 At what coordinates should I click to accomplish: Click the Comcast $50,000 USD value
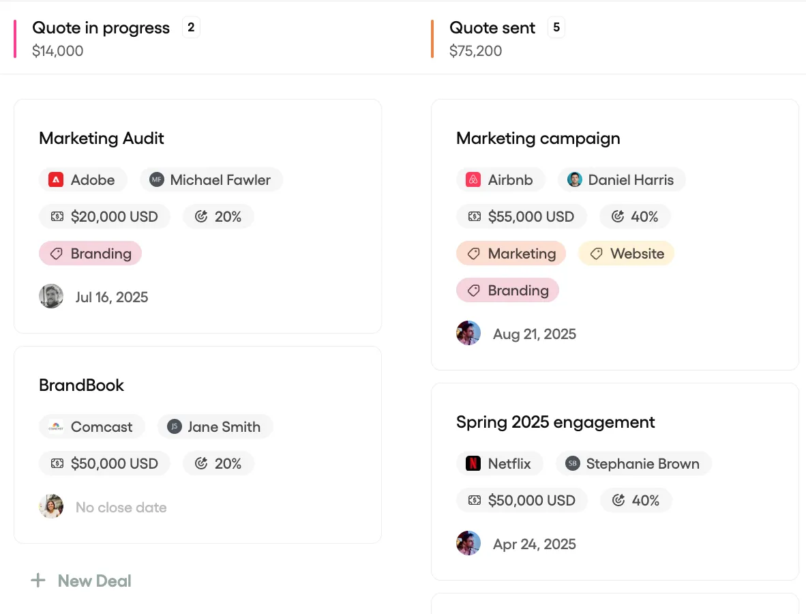tap(114, 463)
